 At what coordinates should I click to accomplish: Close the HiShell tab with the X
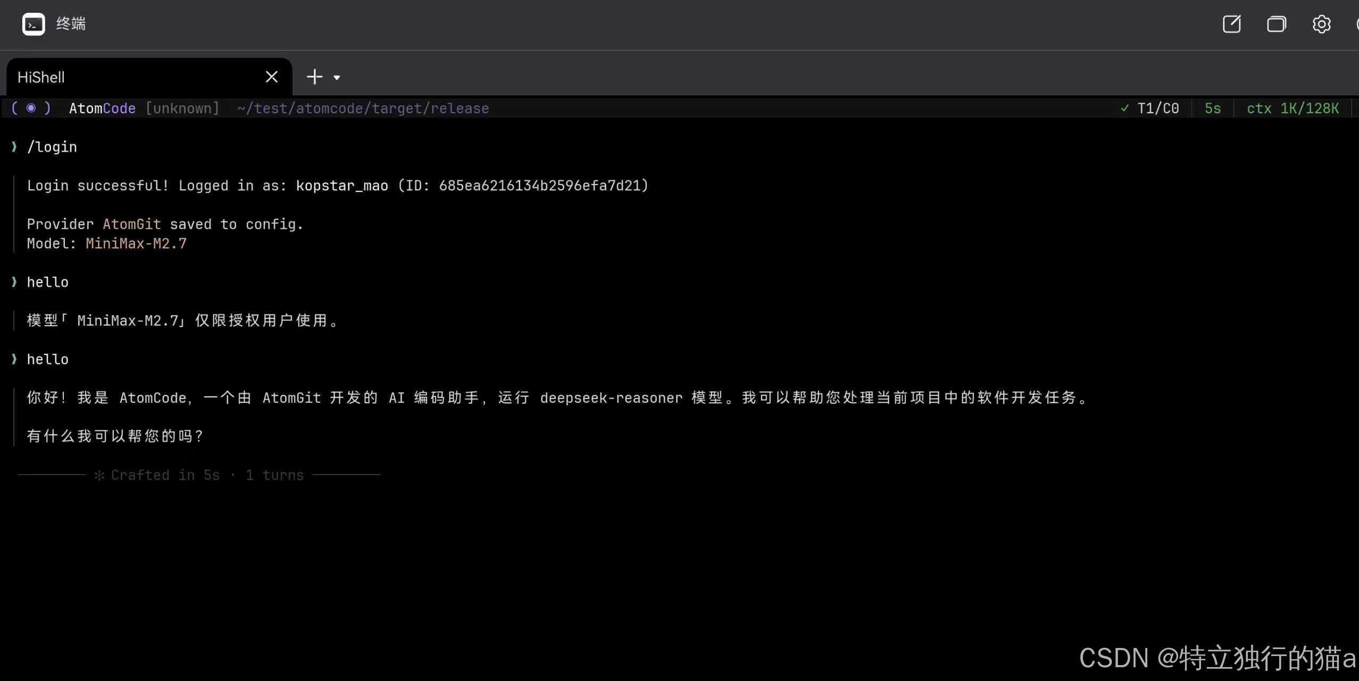tap(271, 77)
